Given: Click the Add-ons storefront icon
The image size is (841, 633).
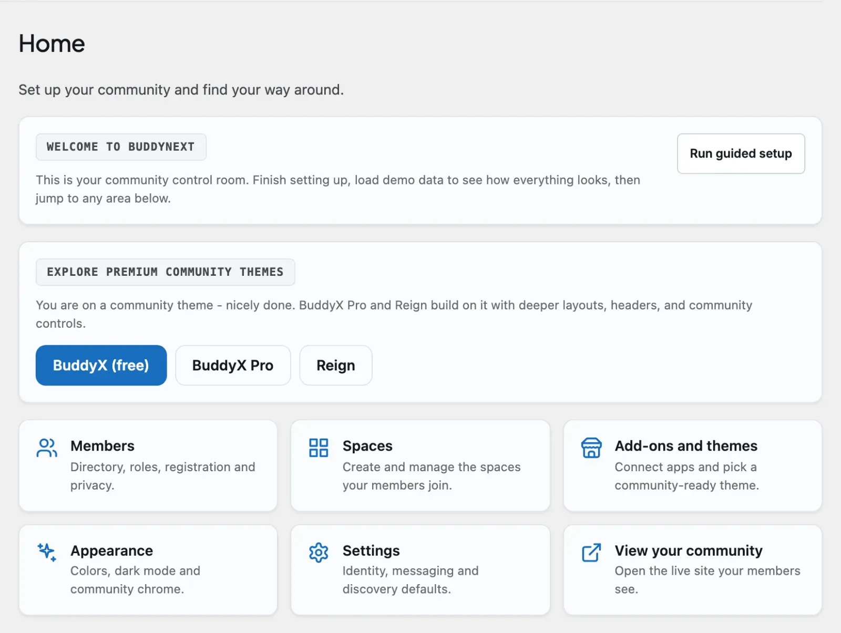Looking at the screenshot, I should pos(591,448).
